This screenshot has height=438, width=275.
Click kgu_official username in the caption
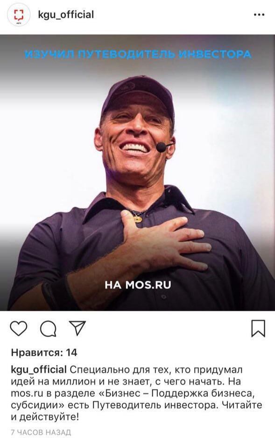point(39,370)
